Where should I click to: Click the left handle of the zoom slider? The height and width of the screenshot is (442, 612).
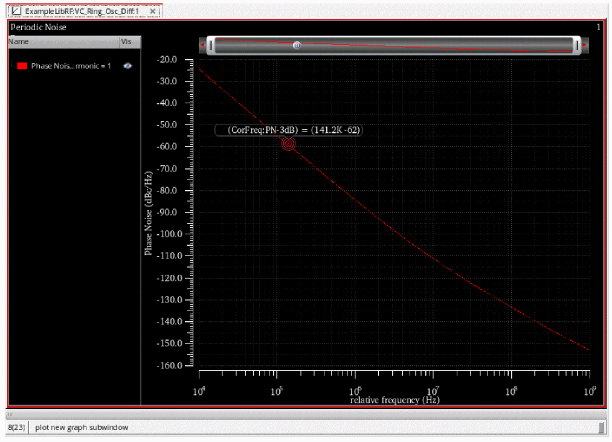click(210, 45)
